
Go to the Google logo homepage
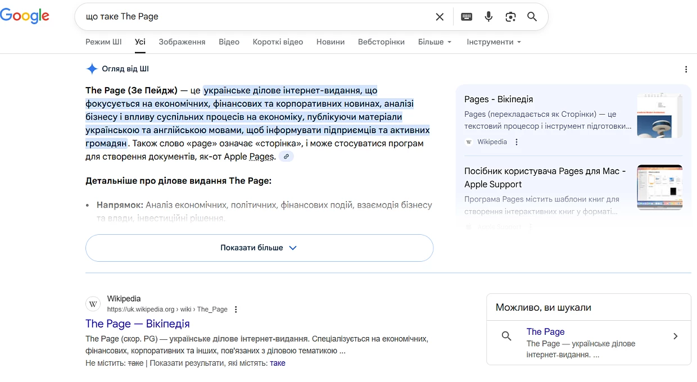click(x=25, y=16)
